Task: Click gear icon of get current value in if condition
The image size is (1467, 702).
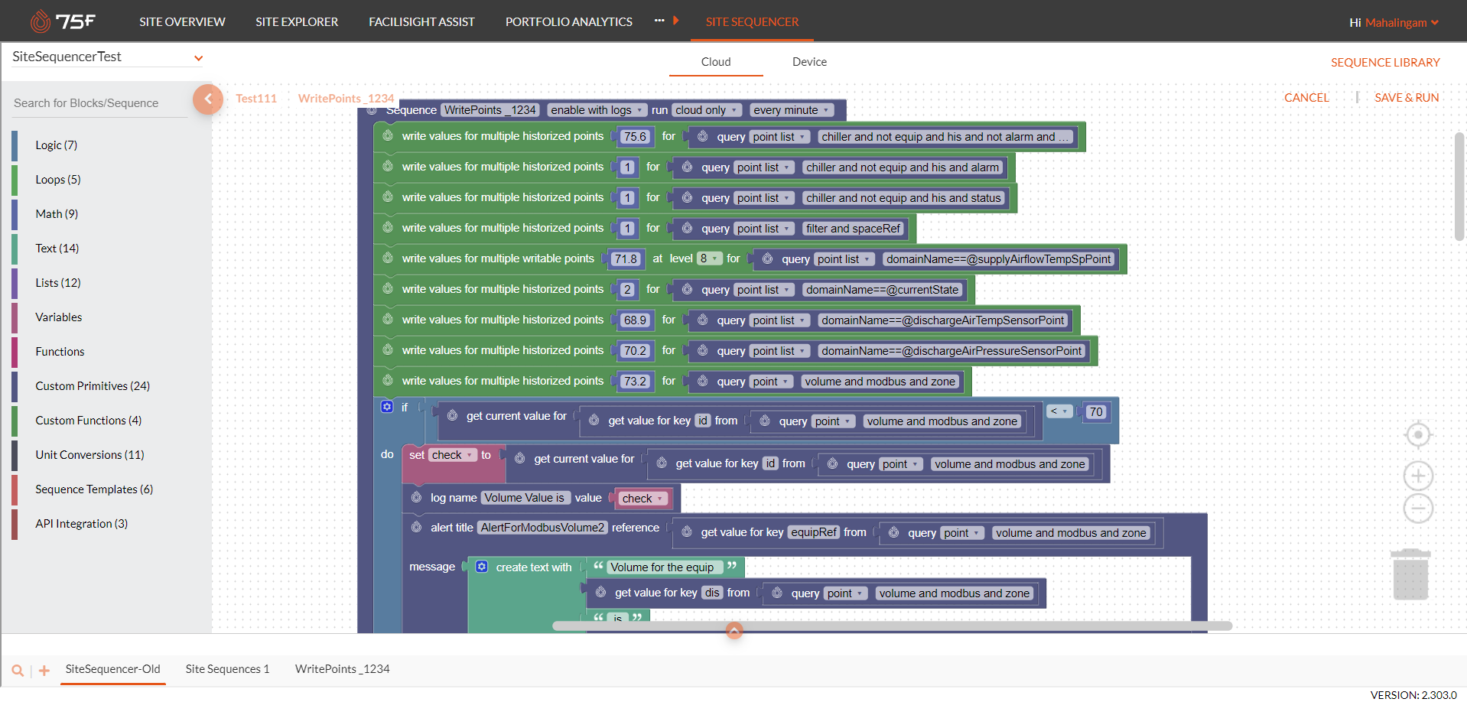Action: pyautogui.click(x=452, y=415)
